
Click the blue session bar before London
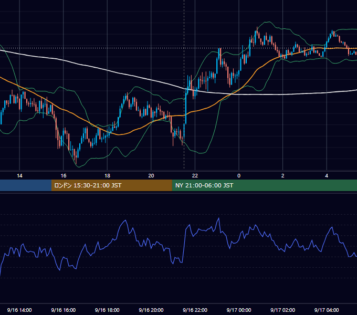point(26,185)
